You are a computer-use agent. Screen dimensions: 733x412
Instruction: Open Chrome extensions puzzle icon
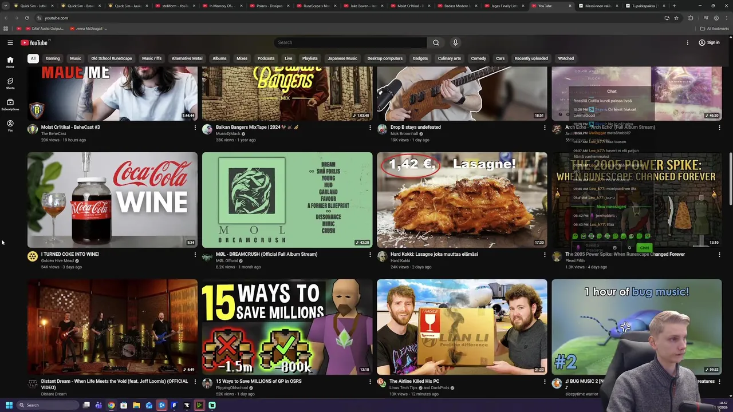(691, 18)
